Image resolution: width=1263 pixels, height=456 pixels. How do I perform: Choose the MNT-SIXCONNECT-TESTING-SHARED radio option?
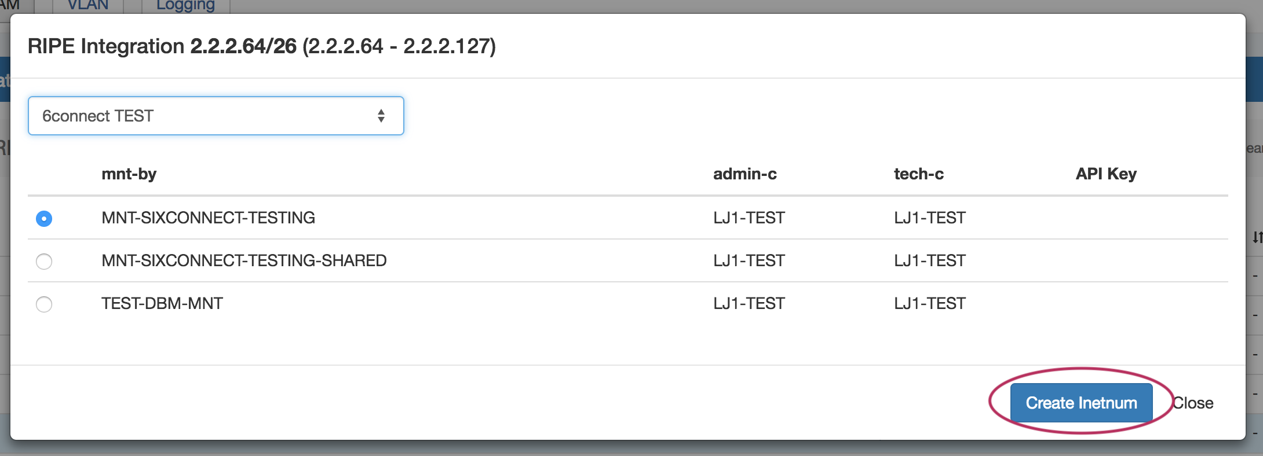click(44, 261)
